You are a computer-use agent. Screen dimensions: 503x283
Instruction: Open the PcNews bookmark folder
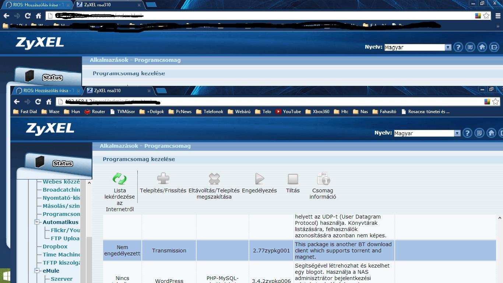click(180, 112)
